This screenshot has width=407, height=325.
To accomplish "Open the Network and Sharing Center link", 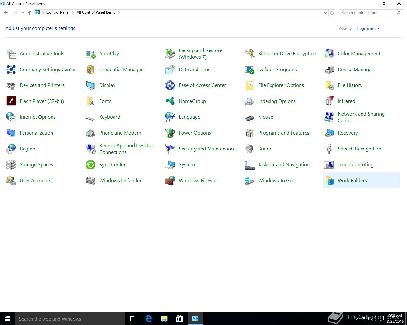I will point(361,117).
